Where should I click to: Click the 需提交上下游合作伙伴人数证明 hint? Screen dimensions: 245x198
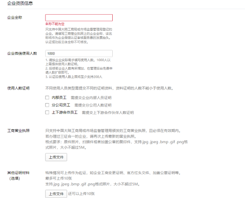coord(108,112)
